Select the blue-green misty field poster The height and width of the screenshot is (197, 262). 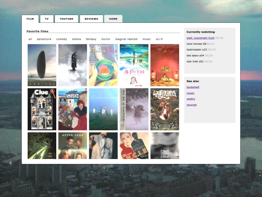103,109
